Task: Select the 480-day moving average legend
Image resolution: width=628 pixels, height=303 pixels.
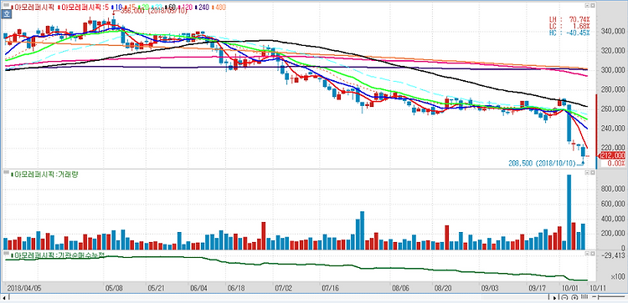Action: coord(218,8)
